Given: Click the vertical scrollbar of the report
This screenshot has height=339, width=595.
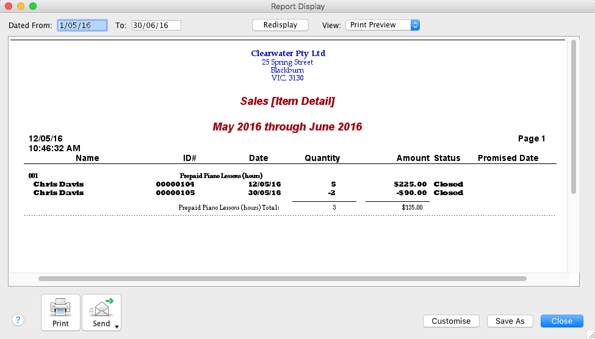Looking at the screenshot, I should (573, 116).
